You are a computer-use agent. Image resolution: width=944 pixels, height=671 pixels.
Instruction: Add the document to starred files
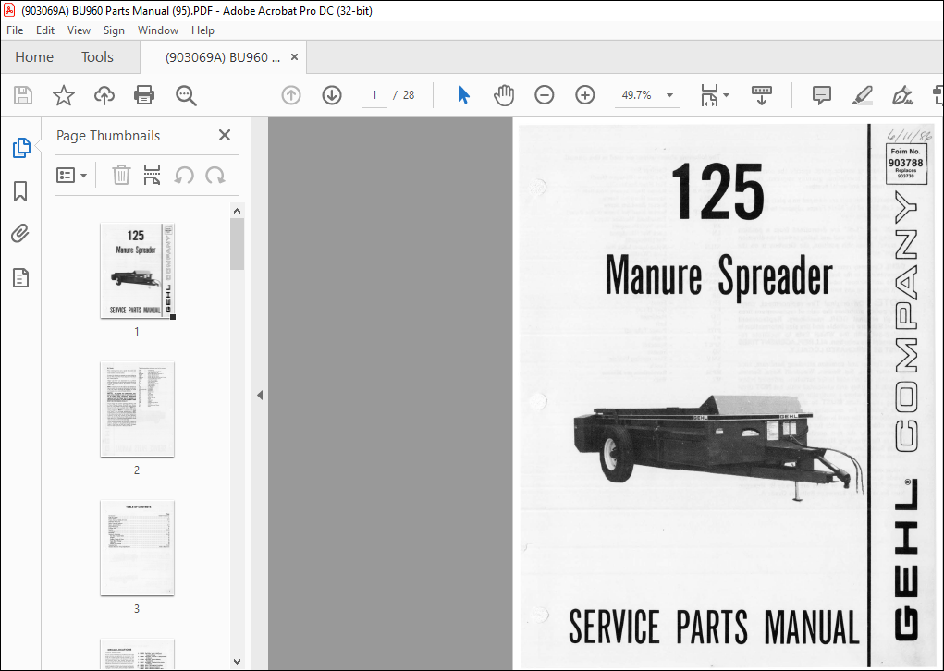point(63,95)
